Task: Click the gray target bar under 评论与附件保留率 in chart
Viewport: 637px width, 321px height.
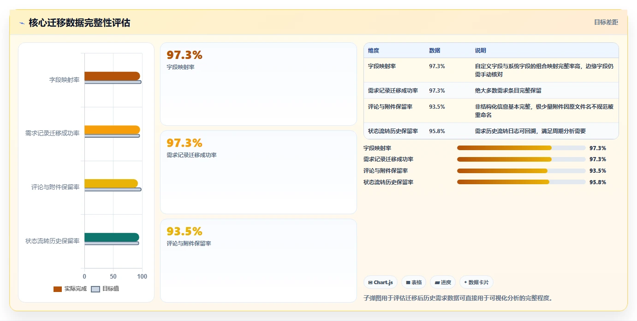Action: click(x=113, y=189)
